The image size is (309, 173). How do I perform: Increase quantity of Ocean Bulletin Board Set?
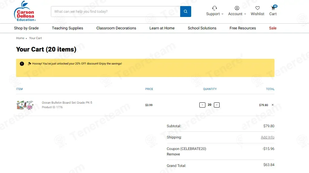pyautogui.click(x=217, y=105)
